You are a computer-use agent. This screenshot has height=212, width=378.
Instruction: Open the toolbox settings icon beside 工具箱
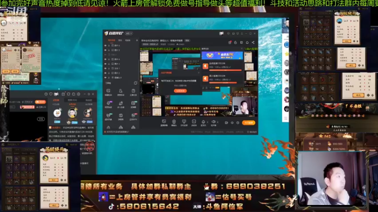coord(136,83)
